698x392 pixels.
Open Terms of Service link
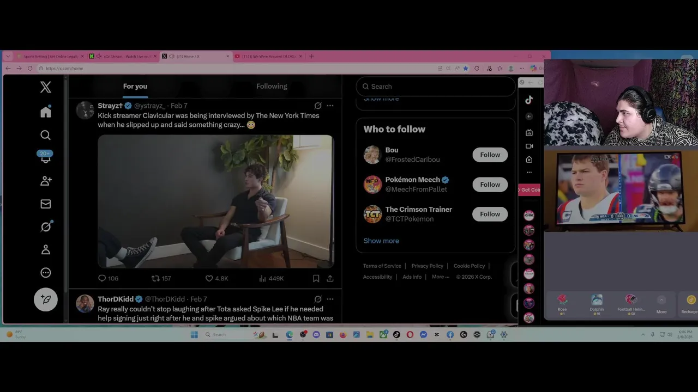(382, 266)
